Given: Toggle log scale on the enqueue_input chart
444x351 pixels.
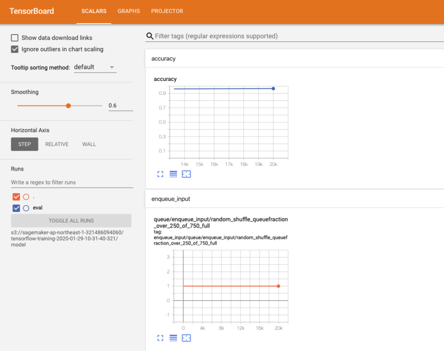Looking at the screenshot, I should click(x=173, y=338).
